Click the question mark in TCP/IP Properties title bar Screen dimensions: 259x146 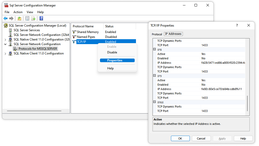237,25
